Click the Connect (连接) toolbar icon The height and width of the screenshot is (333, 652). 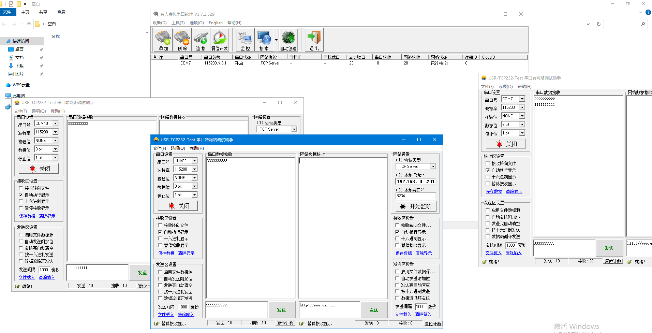pos(201,40)
